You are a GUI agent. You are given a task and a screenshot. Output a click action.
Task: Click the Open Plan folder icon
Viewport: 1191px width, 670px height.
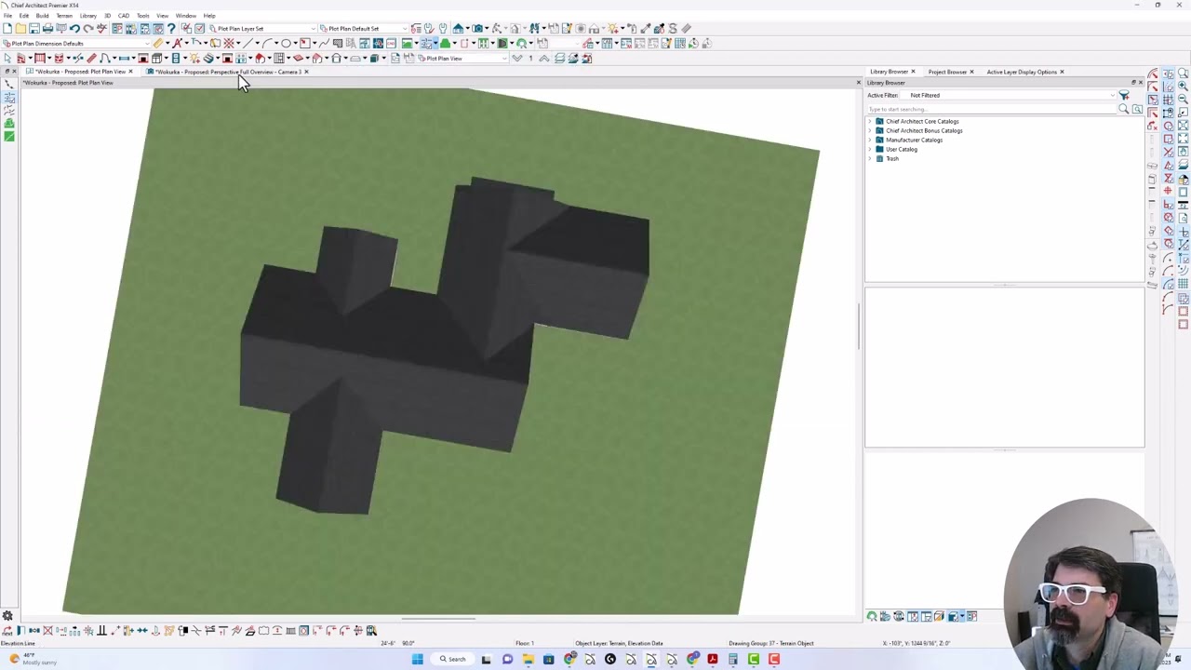pos(20,29)
